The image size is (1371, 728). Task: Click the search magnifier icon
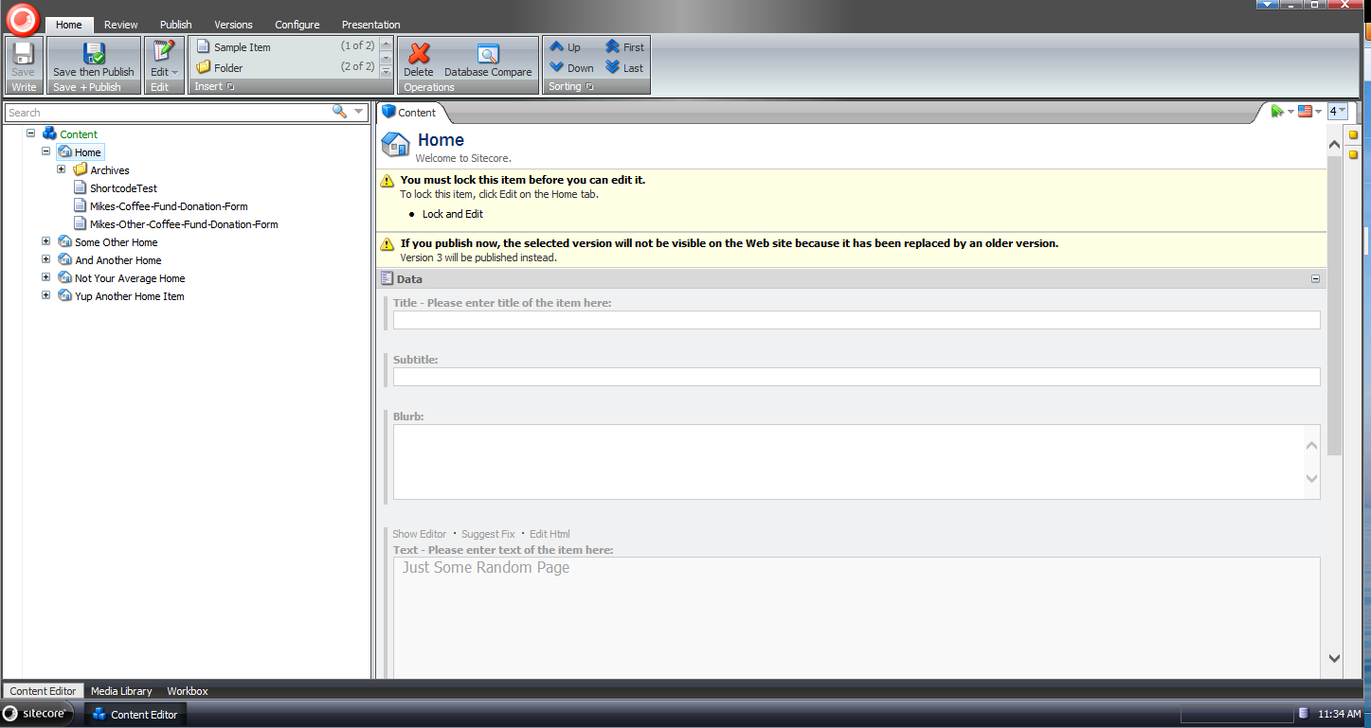339,112
